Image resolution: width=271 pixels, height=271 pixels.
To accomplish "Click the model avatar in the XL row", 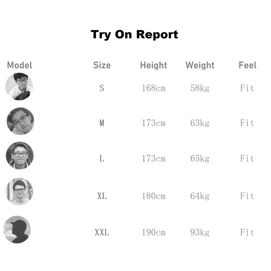I will click(19, 192).
